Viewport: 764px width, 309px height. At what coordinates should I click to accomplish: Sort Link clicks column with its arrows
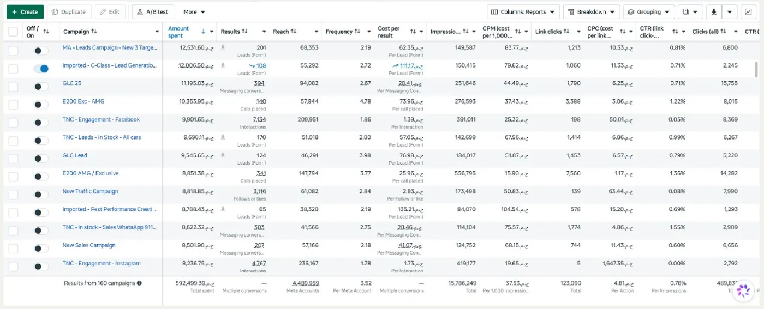point(566,32)
